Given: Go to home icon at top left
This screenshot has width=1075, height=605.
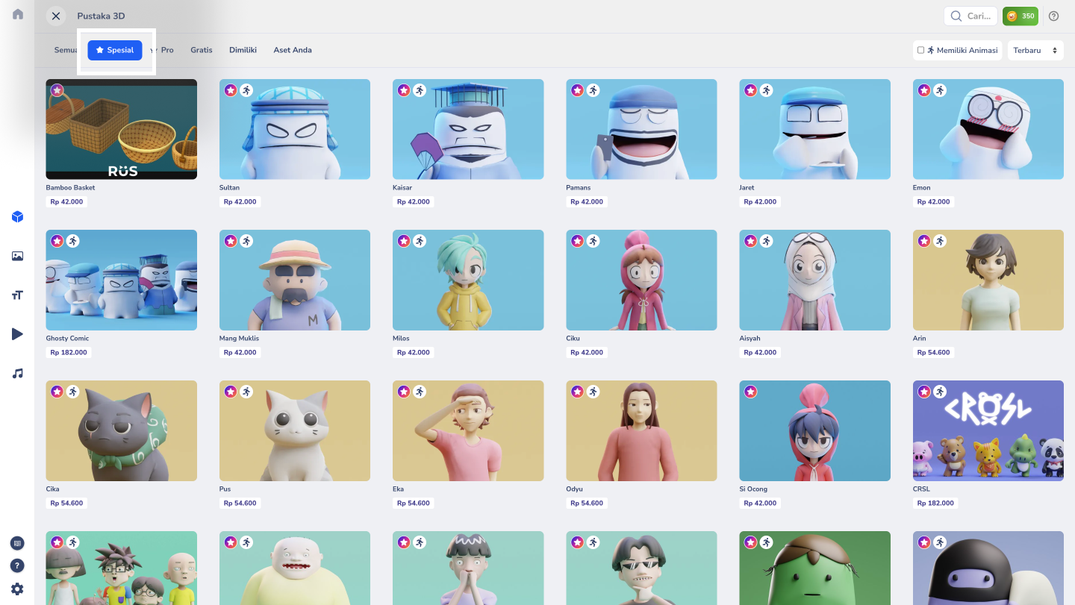Looking at the screenshot, I should pos(18,14).
